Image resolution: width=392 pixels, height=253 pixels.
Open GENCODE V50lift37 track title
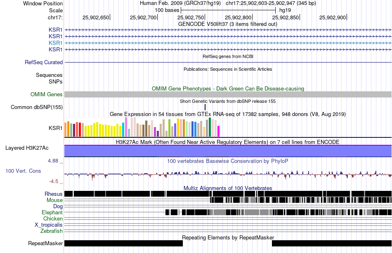228,24
